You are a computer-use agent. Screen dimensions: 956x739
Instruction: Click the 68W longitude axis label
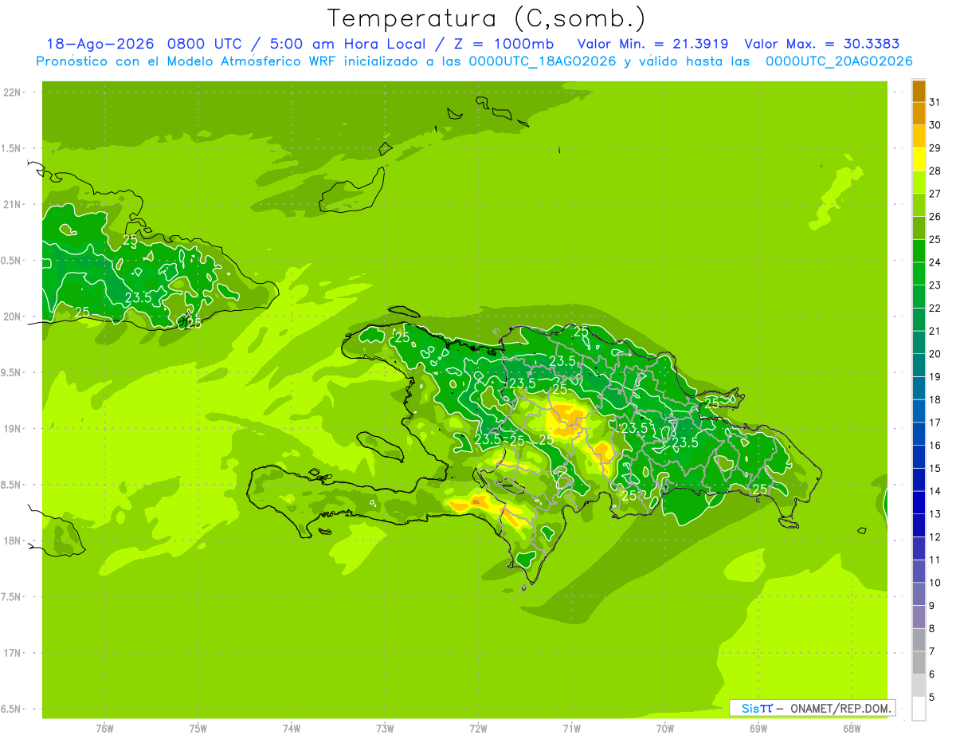[x=852, y=729]
